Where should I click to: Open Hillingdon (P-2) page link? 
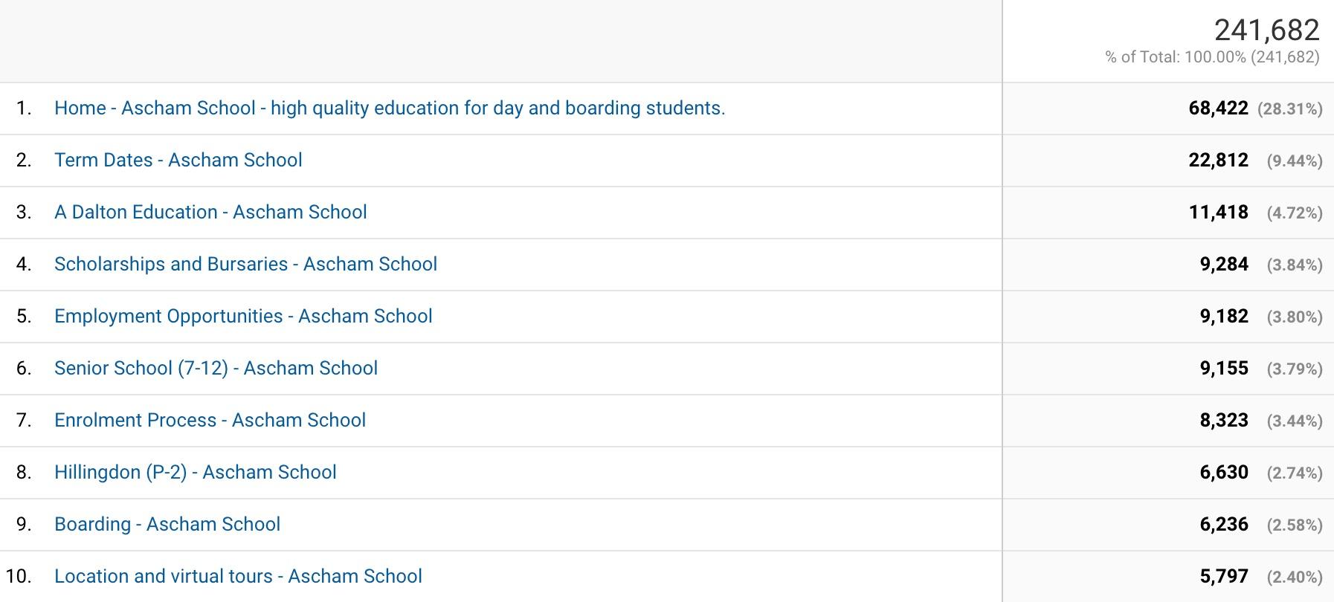196,473
